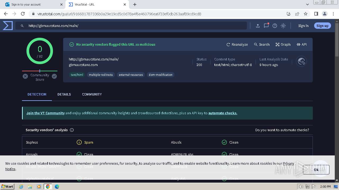339x190 pixels.
Task: Open the Privacy Notice link
Action: click(x=288, y=163)
